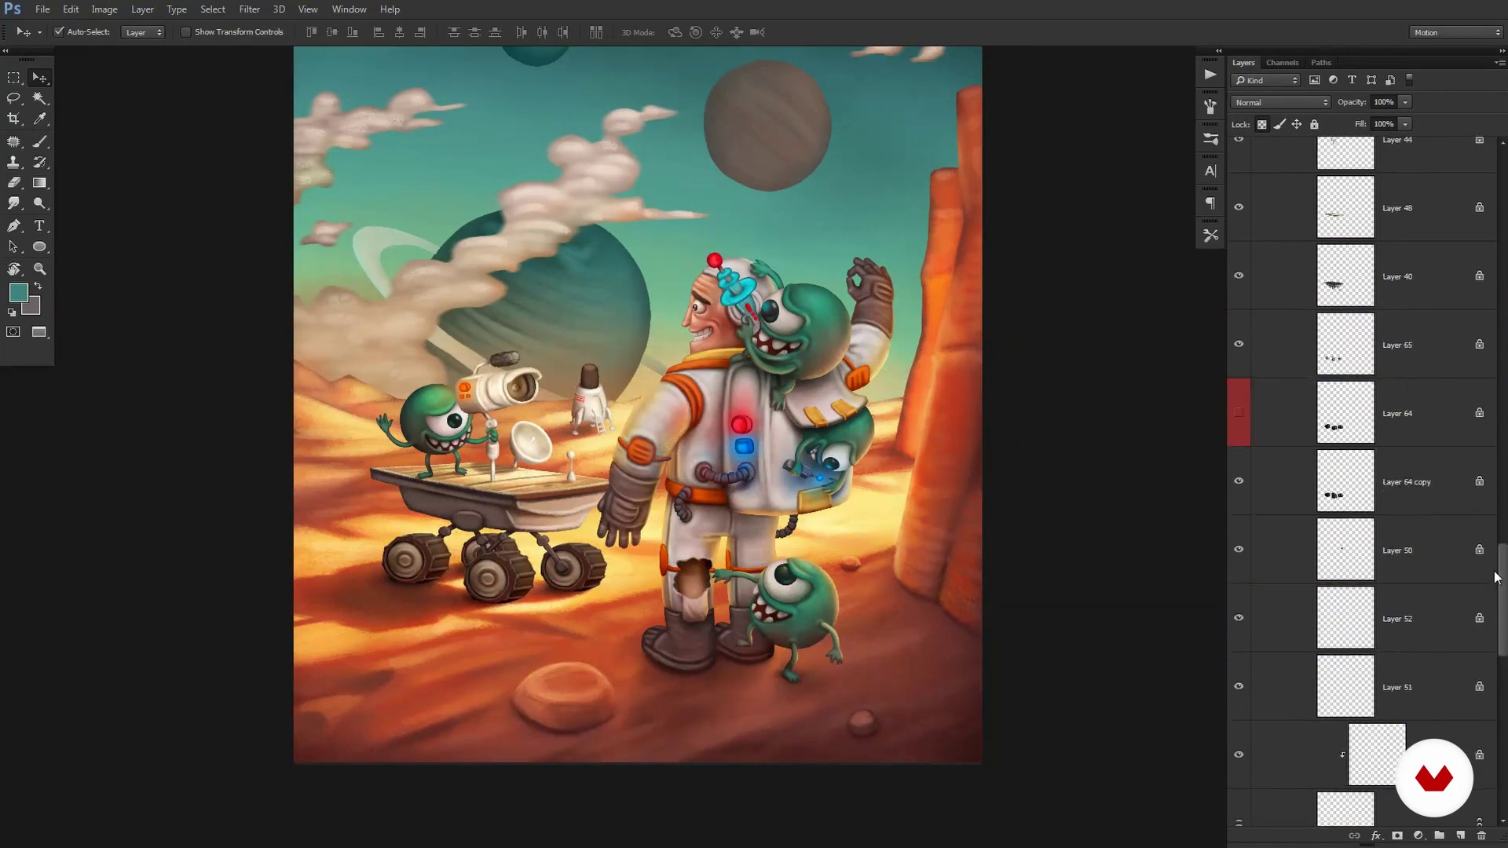Switch to the Channels tab
This screenshot has height=848, width=1508.
point(1282,62)
